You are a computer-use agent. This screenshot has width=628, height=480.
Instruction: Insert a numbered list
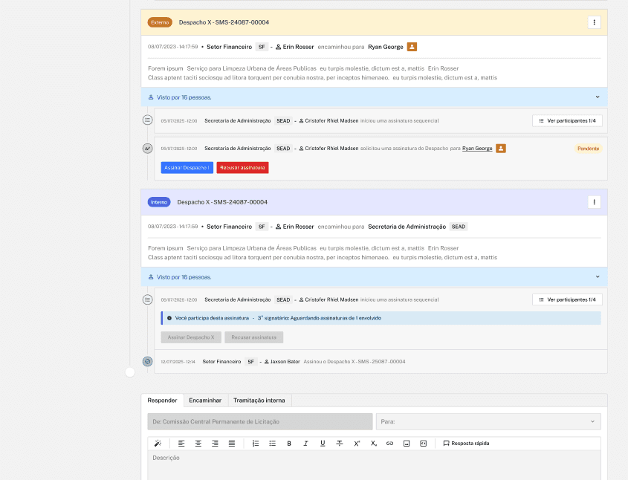tap(256, 443)
